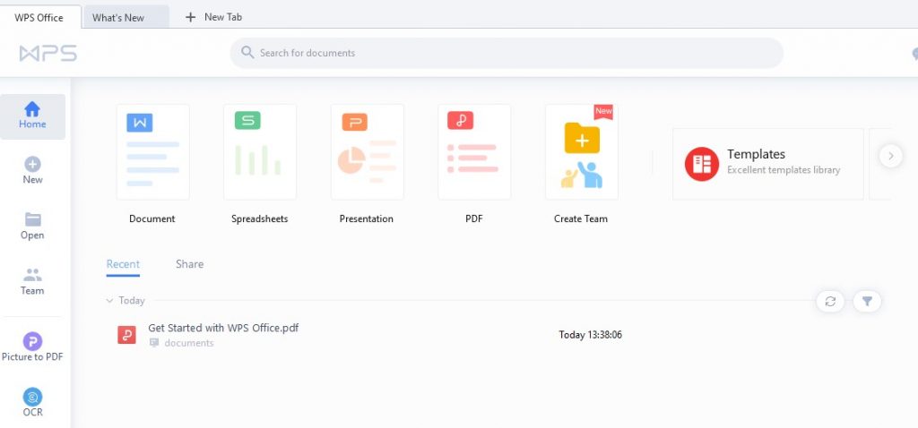Screen dimensions: 918x428
Task: Select the Share tab
Action: click(x=190, y=264)
